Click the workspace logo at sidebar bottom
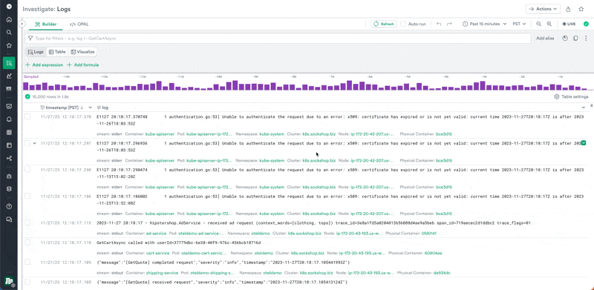 [x=9, y=281]
